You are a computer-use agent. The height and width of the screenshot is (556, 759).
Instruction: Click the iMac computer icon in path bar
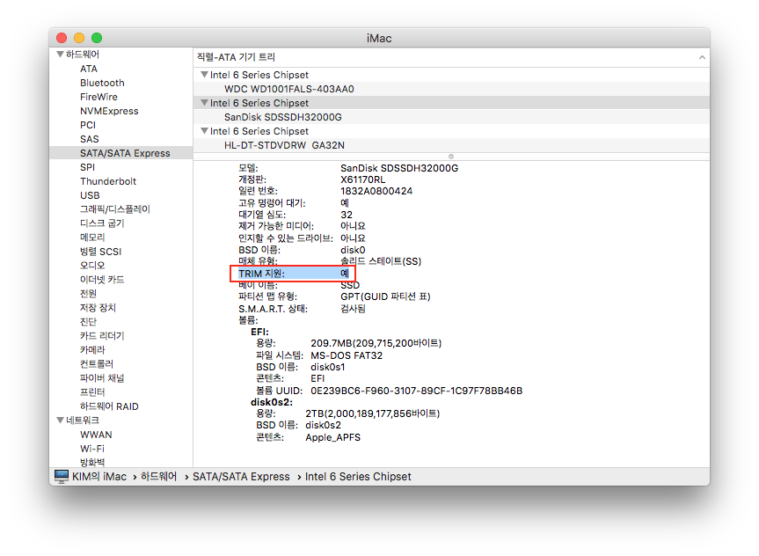pos(62,477)
